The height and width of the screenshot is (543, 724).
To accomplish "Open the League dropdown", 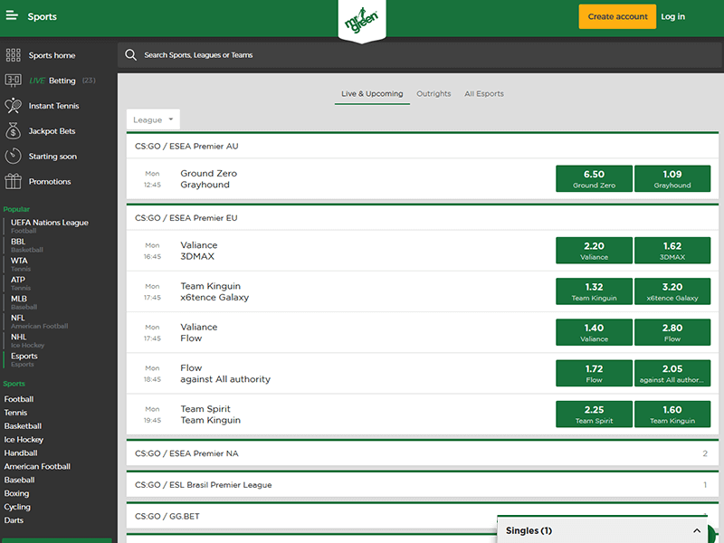I will pos(153,119).
